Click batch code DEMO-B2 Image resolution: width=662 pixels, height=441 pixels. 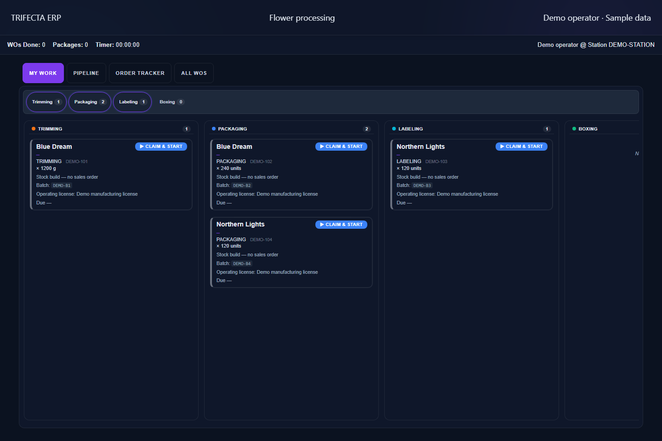[242, 186]
